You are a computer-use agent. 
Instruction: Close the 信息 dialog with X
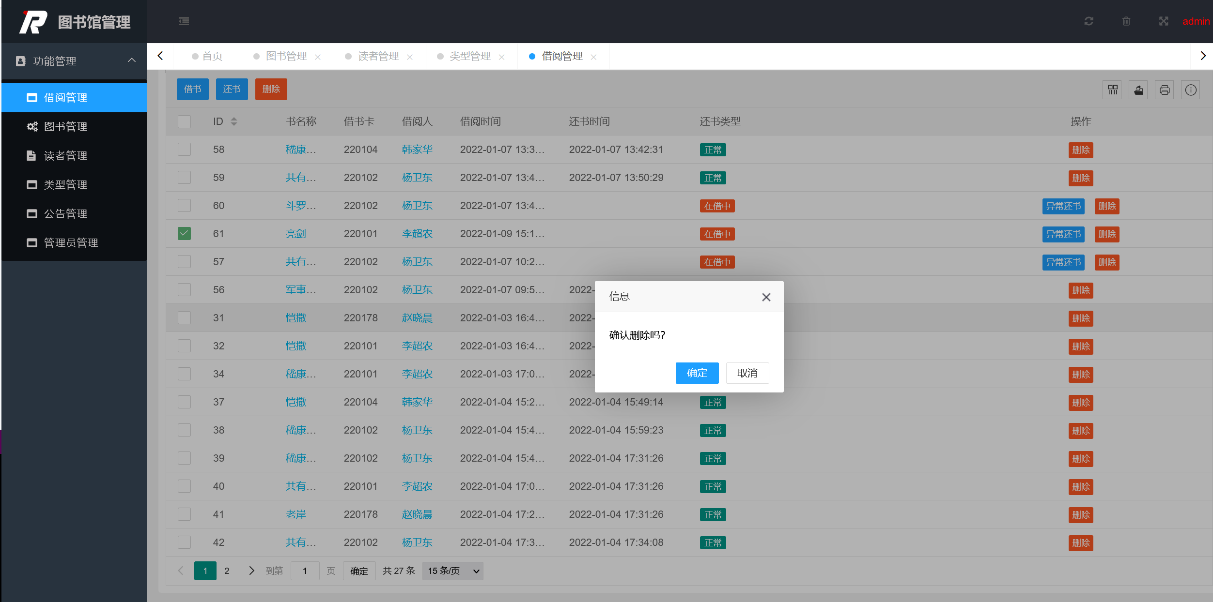[x=766, y=297]
